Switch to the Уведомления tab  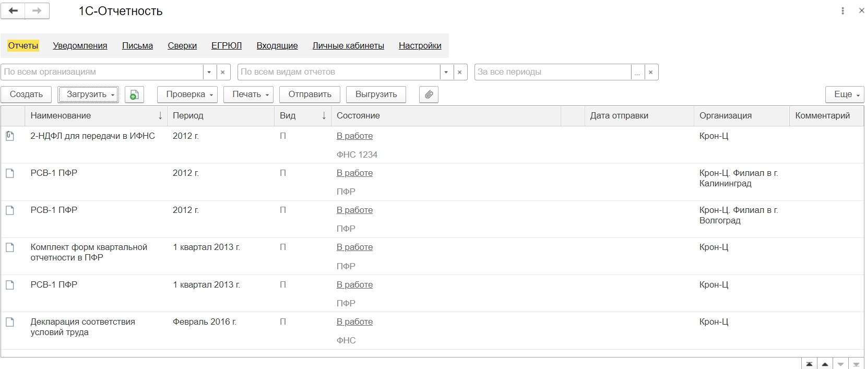point(80,46)
